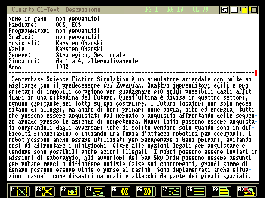Click the white square zoom gadget
Screen dimensions: 265x198
pos(234,10)
